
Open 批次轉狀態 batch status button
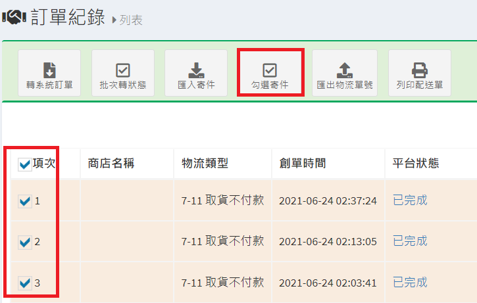click(x=123, y=73)
